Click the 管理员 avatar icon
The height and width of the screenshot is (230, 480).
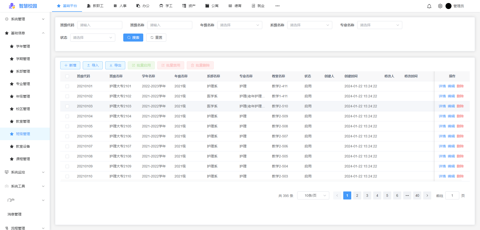(x=448, y=6)
